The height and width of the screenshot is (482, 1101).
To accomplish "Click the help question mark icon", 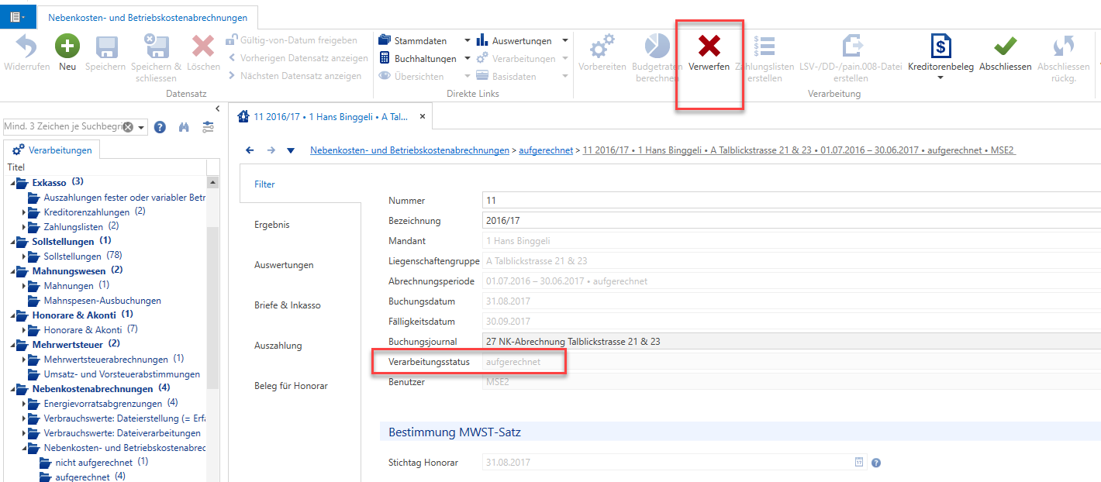I will tap(160, 127).
